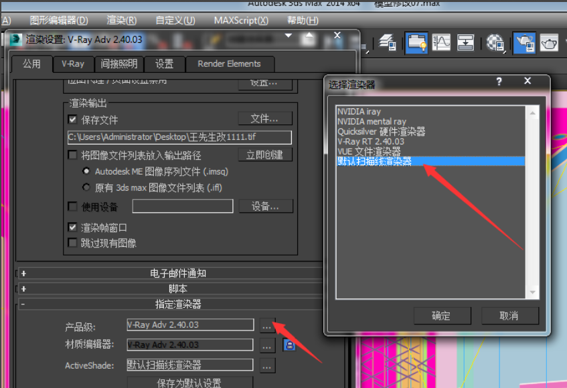Enable 将图像文件列表放入输出路径 checkbox

(73, 155)
